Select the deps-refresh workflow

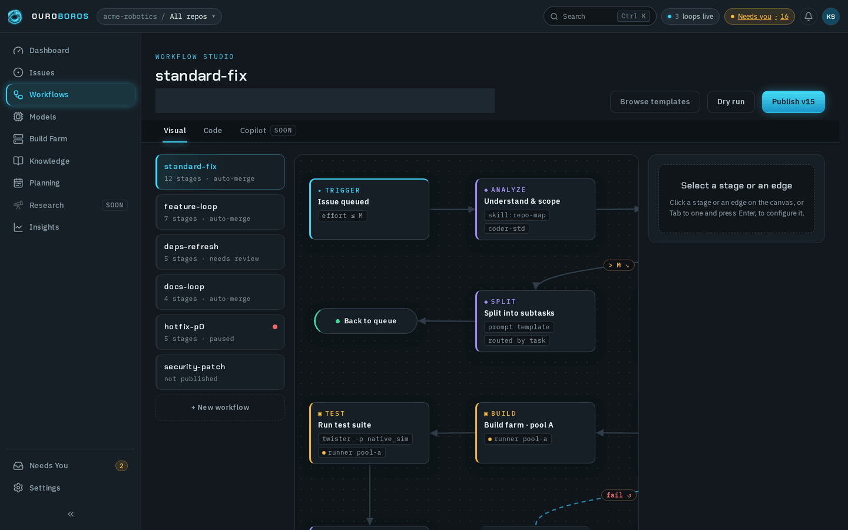pyautogui.click(x=220, y=252)
